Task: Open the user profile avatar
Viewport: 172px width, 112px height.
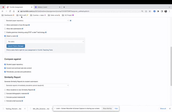Action: coord(166,11)
